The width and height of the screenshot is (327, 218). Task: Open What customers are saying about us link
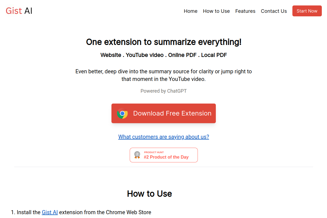(163, 137)
